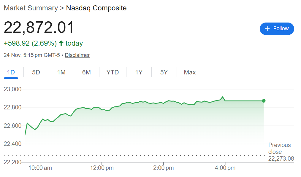Click the plus icon on the Follow button
Screen dimensions: 301x177
[x=267, y=28]
